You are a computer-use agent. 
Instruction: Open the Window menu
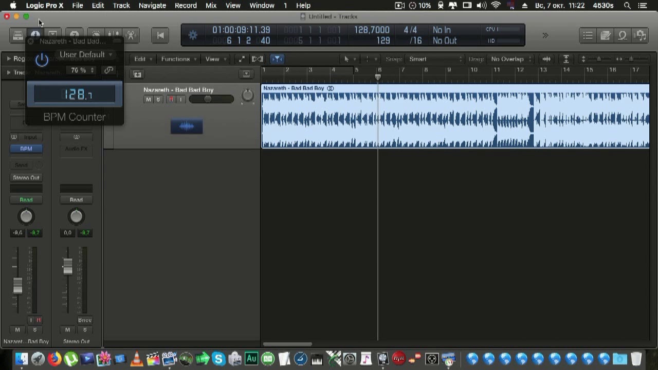click(262, 5)
